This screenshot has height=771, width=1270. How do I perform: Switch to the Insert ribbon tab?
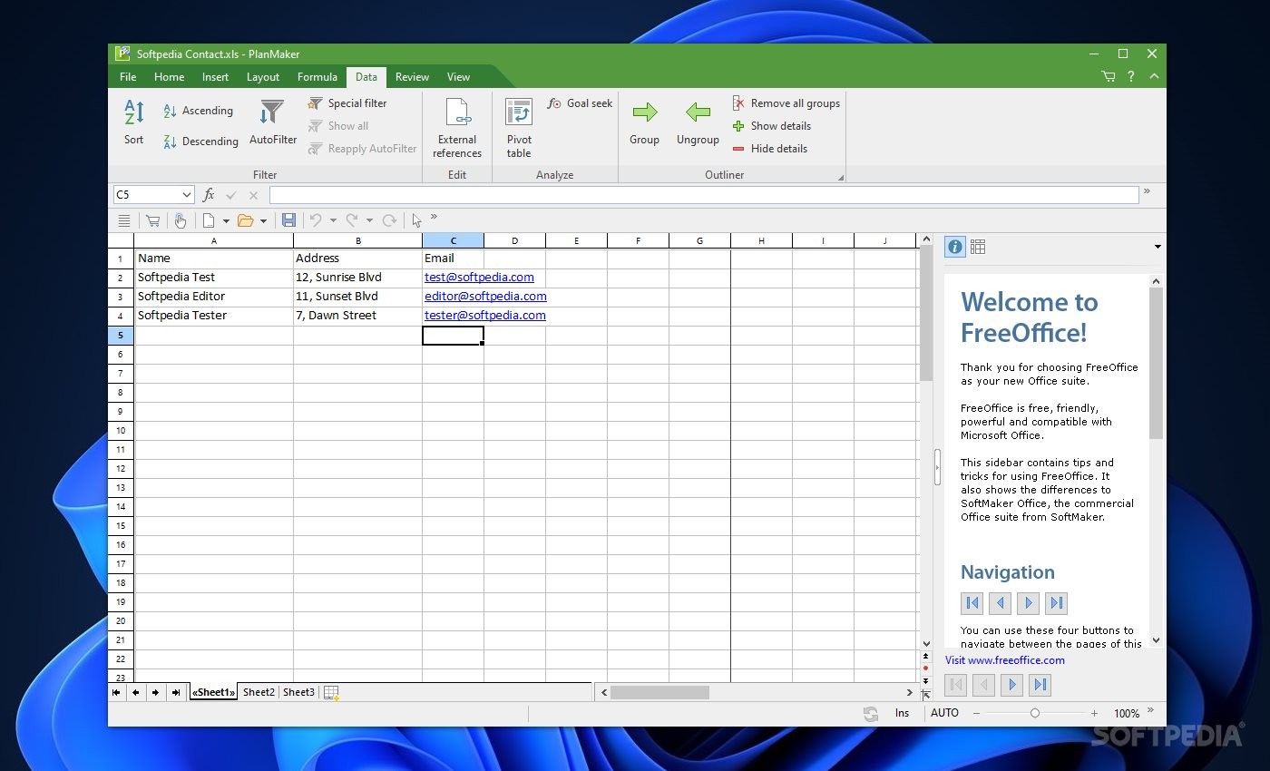point(215,77)
